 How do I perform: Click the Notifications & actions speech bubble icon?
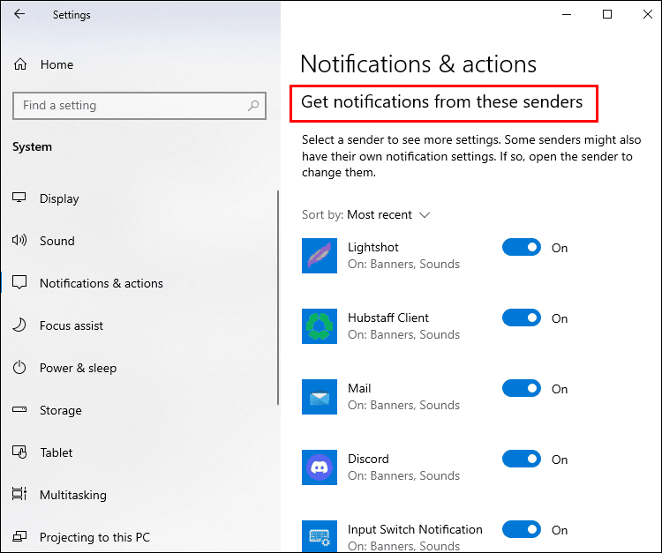[x=19, y=282]
